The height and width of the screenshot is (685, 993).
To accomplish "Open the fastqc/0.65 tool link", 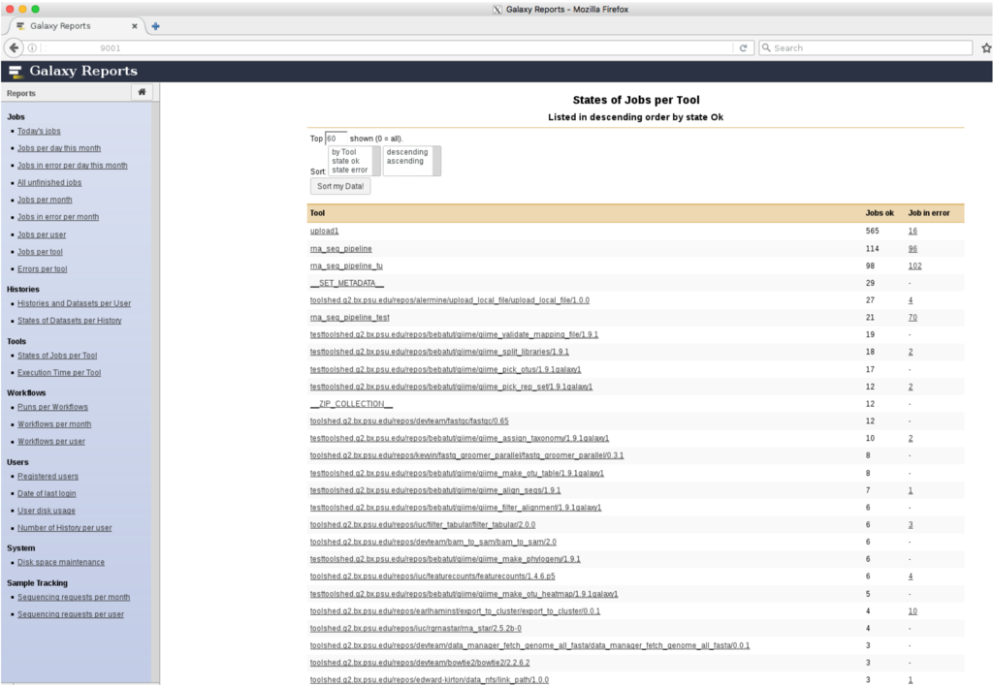I will (409, 420).
